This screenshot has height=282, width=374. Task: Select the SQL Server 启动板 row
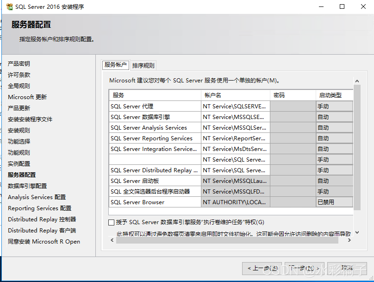coord(155,181)
